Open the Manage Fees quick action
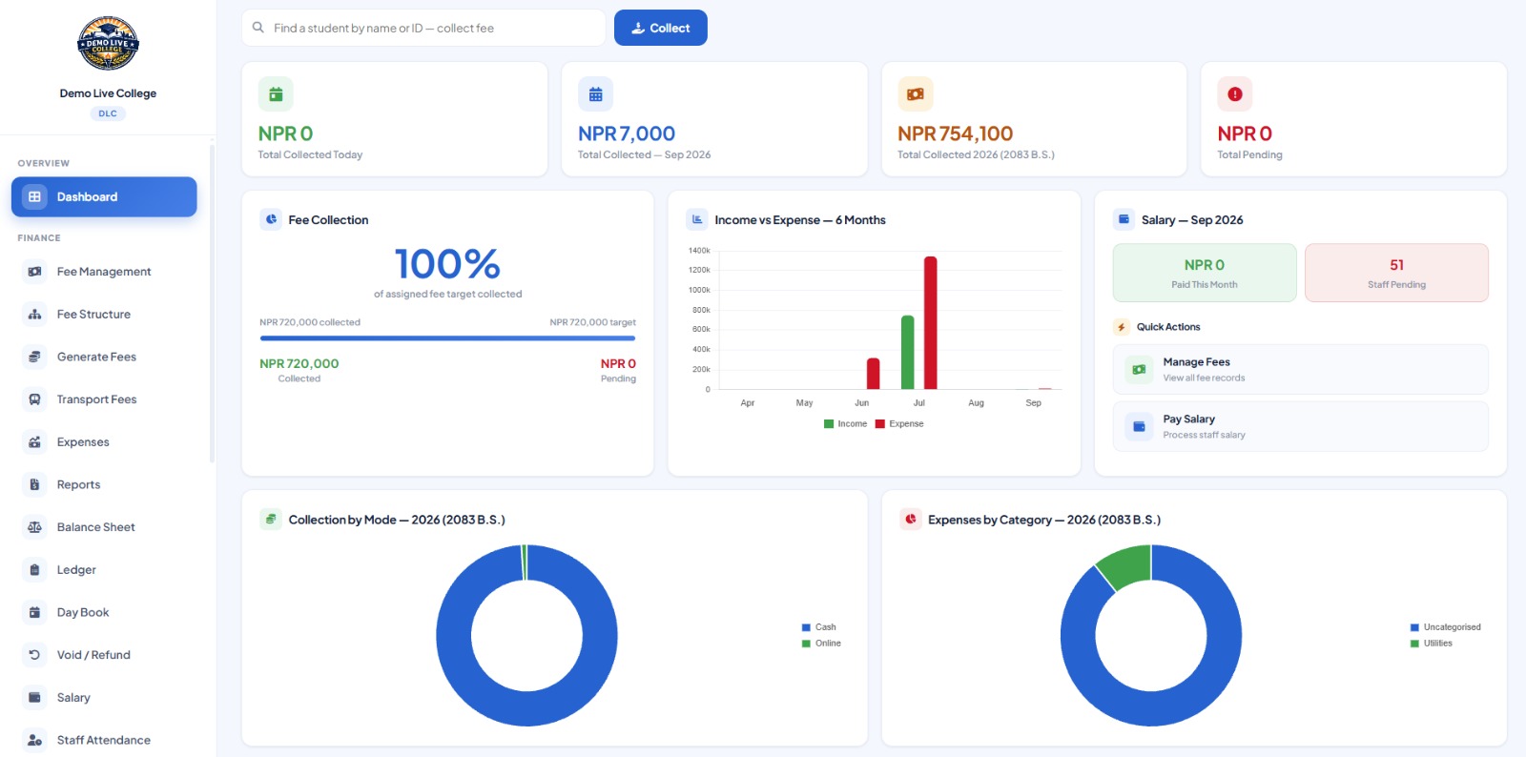 pos(1301,369)
